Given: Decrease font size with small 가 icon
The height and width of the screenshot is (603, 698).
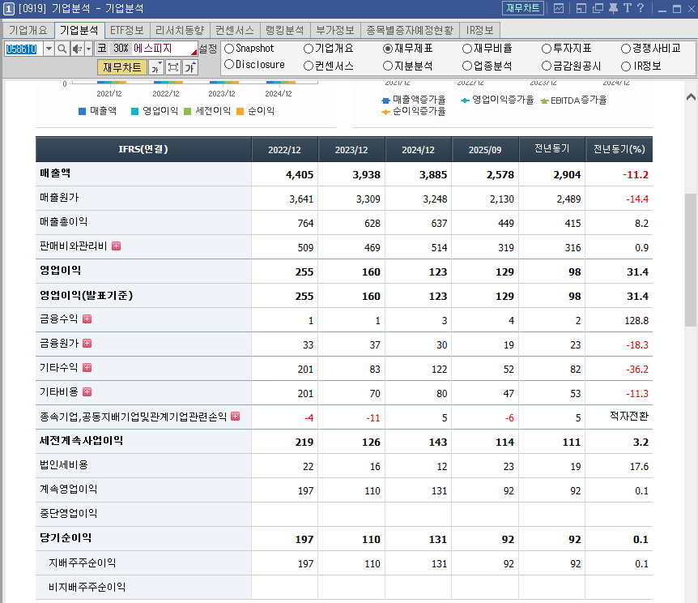Looking at the screenshot, I should point(155,68).
